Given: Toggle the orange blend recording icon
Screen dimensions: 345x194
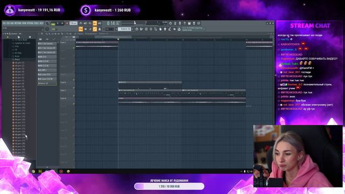Looking at the screenshot, I should (95, 23).
